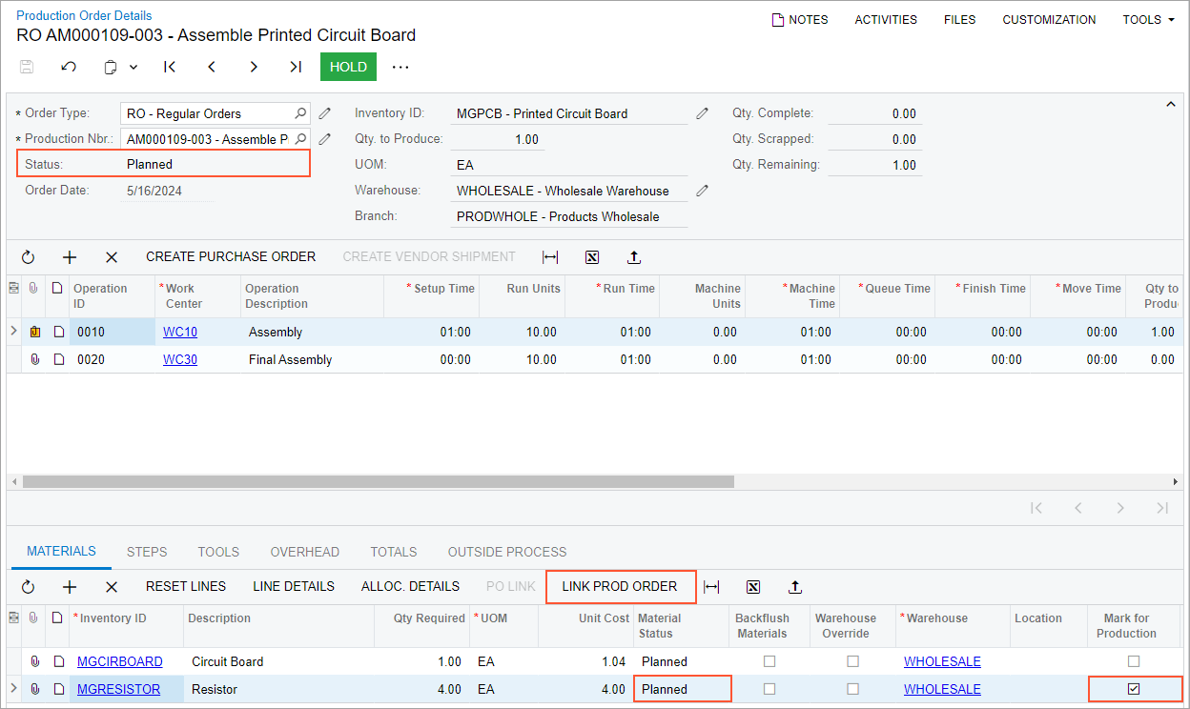This screenshot has height=709, width=1190.
Task: Refresh the operations grid
Action: (28, 257)
